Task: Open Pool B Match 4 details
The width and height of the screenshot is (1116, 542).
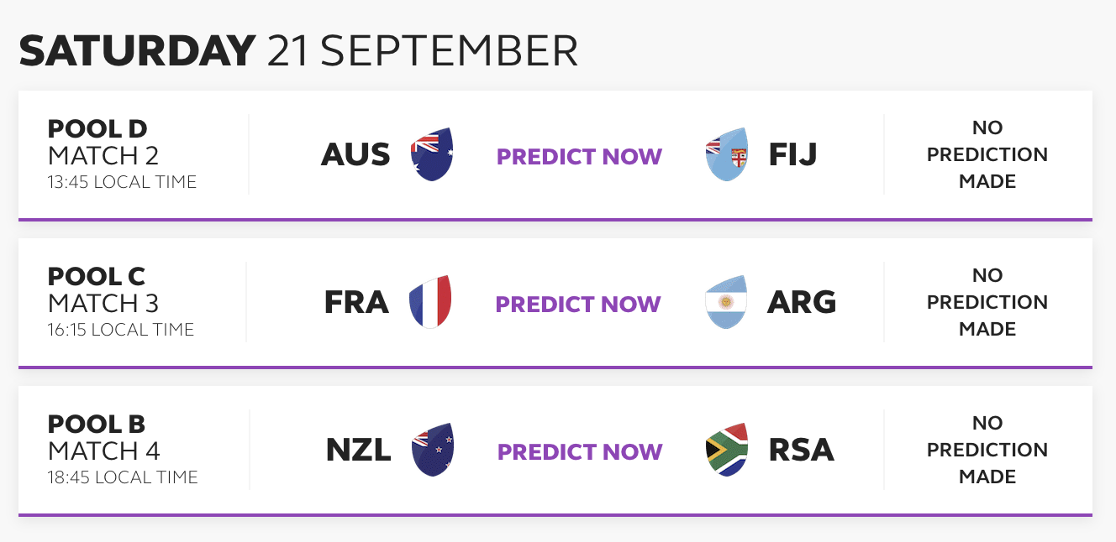Action: pos(122,451)
